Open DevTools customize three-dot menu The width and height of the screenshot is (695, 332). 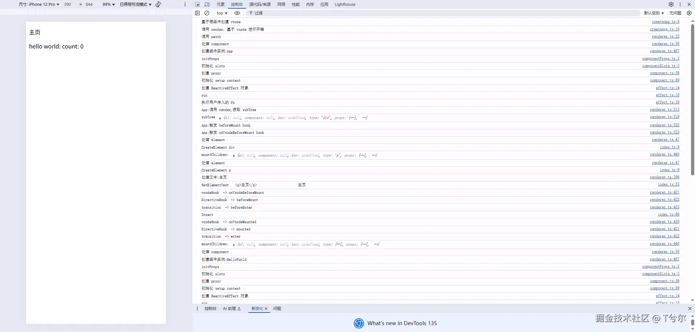coord(680,4)
